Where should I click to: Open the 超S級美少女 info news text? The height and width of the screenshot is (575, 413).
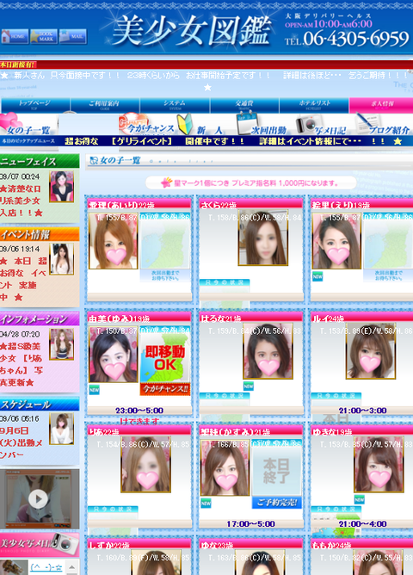[x=22, y=364]
